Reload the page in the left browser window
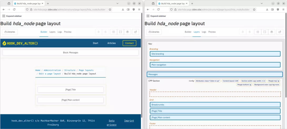Screen dimensions: 287x129 coord(14,9)
